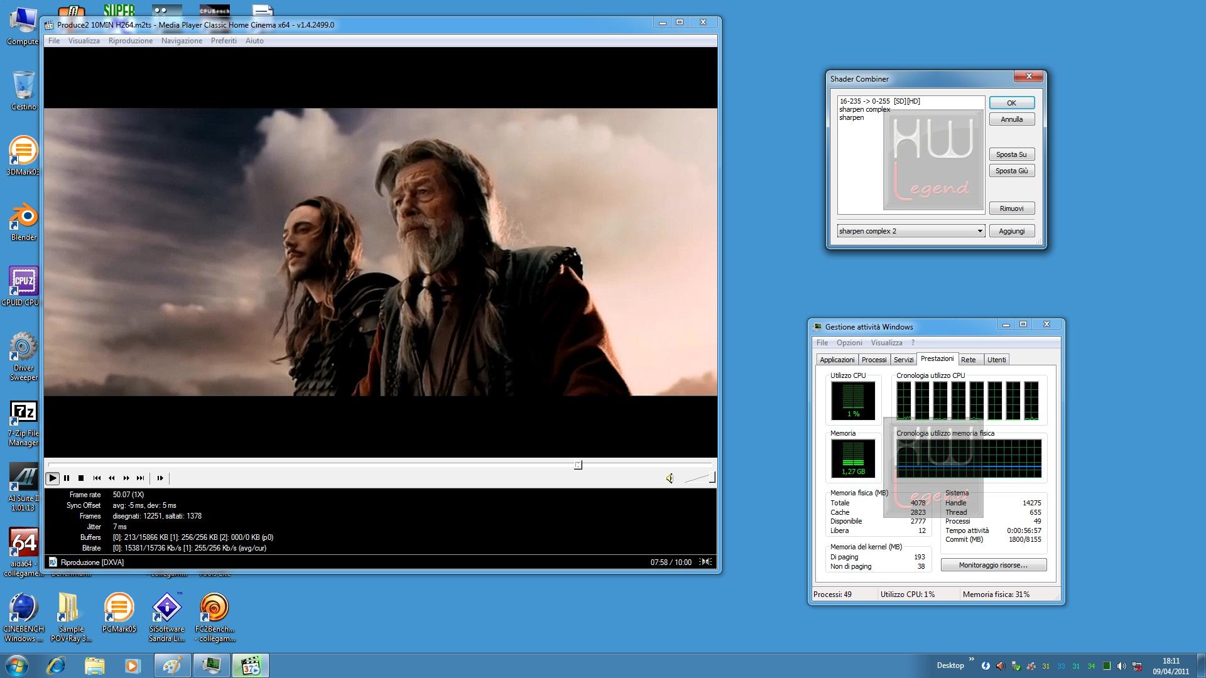Open Cestino recycle bin icon
This screenshot has width=1206, height=678.
[23, 91]
